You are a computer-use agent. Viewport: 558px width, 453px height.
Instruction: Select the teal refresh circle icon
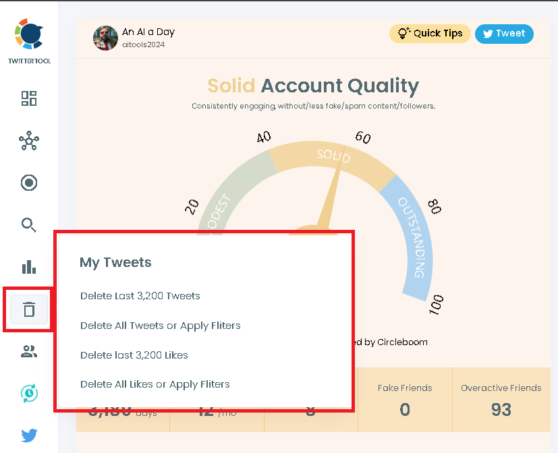click(29, 394)
